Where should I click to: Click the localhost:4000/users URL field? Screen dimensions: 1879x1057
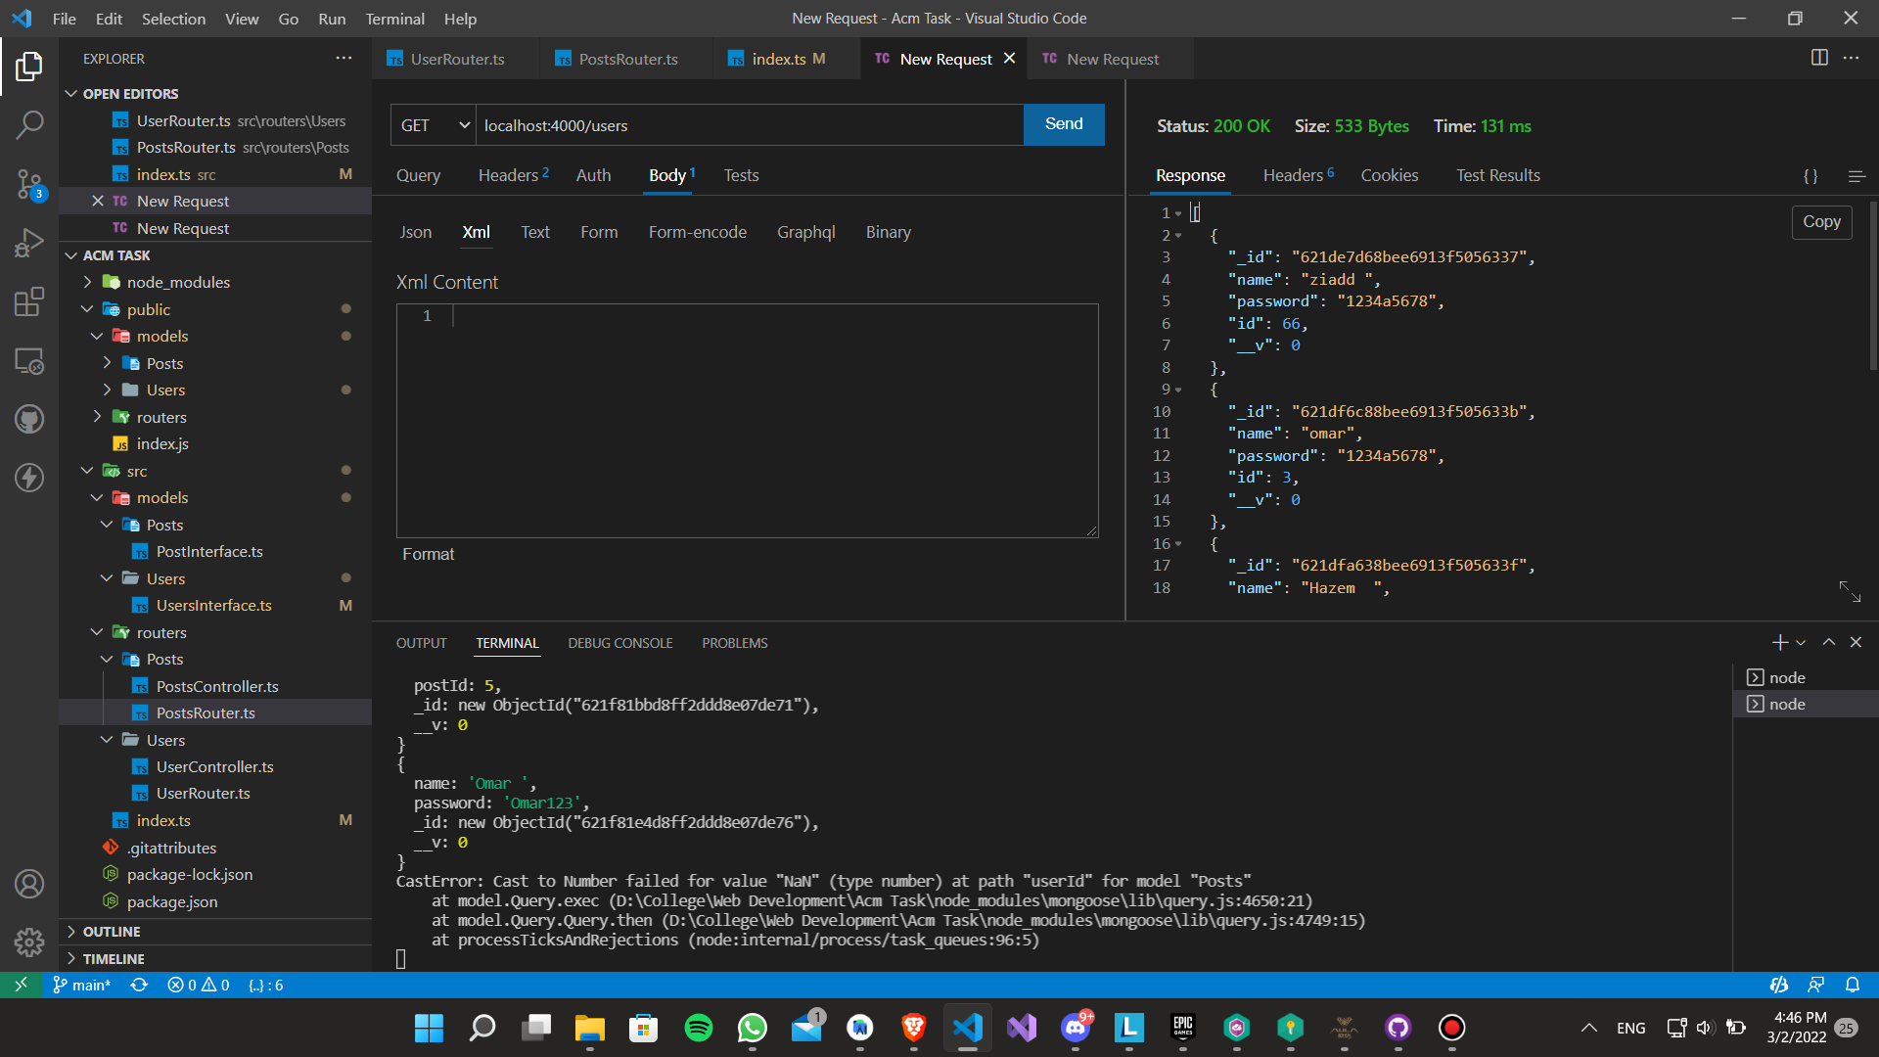pos(749,124)
